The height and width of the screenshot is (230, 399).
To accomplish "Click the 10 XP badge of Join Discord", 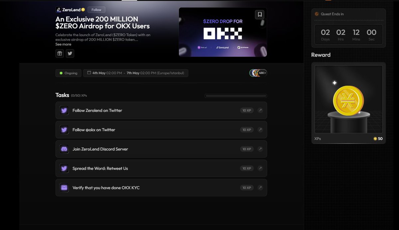I will [x=247, y=149].
